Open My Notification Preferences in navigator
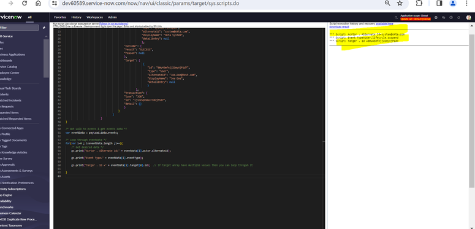 pyautogui.click(x=17, y=182)
